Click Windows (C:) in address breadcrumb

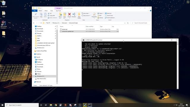click(x=56, y=23)
